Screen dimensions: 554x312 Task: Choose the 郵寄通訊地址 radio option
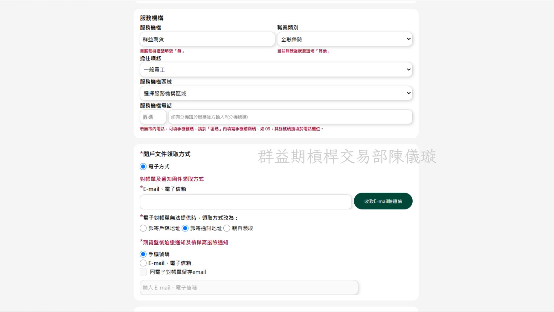185,228
